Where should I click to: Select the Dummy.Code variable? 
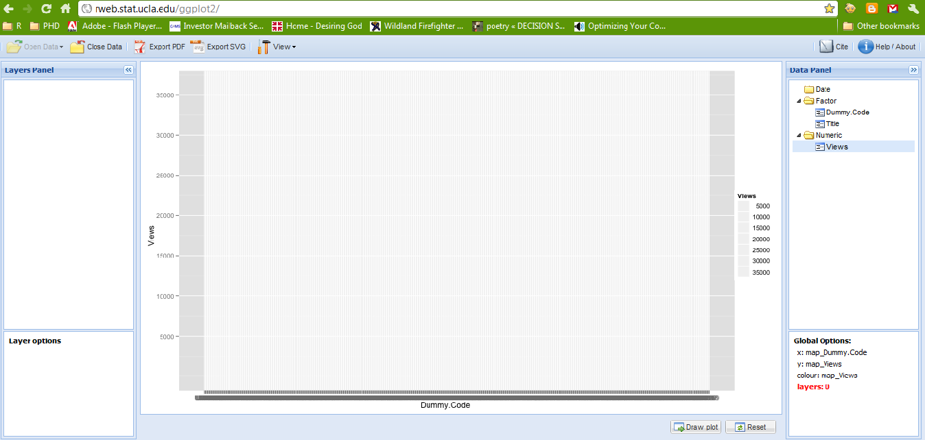point(847,112)
